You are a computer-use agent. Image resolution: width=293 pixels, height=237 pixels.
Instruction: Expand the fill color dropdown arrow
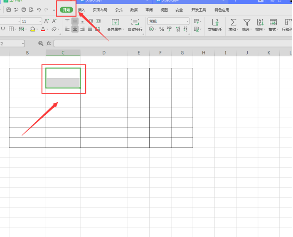(37, 30)
